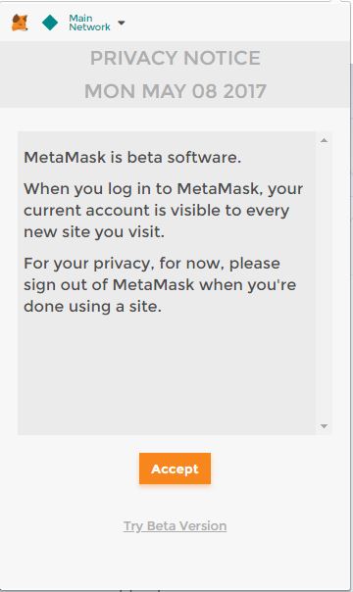353x592 pixels.
Task: Click the notice scrollbar down arrow
Action: pyautogui.click(x=324, y=426)
